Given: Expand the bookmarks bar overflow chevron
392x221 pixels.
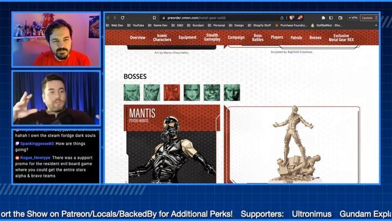Looking at the screenshot, I should pyautogui.click(x=375, y=25).
